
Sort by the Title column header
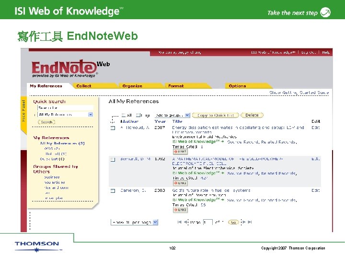177,121
